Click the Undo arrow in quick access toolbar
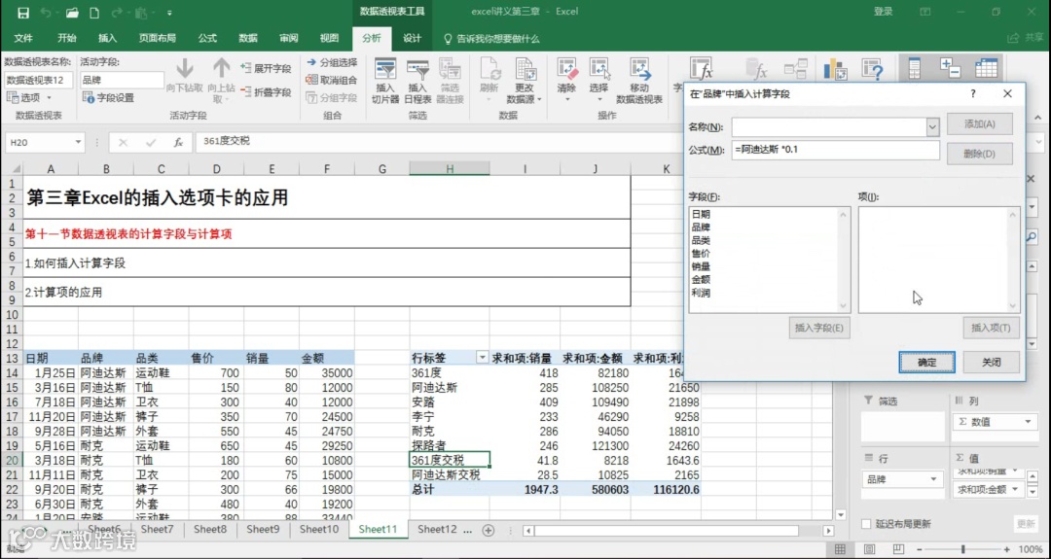 [46, 12]
